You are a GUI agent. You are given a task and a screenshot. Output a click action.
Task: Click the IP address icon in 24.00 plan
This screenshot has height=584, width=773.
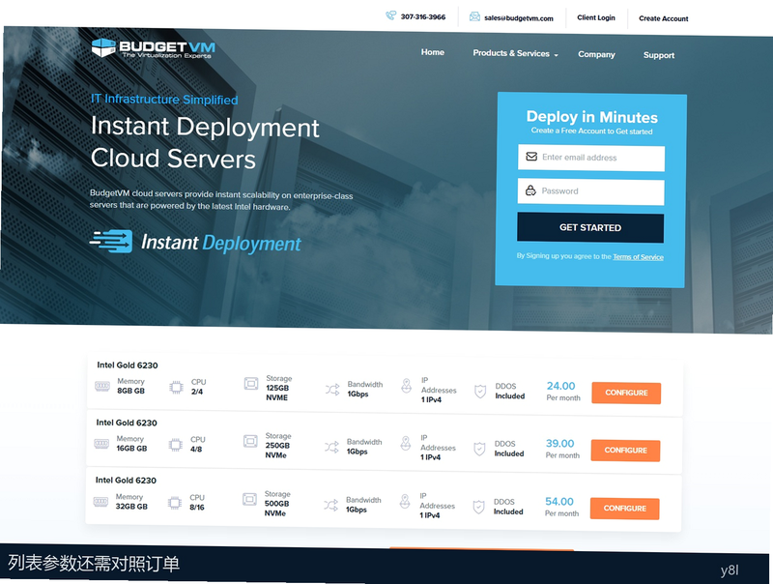coord(406,386)
